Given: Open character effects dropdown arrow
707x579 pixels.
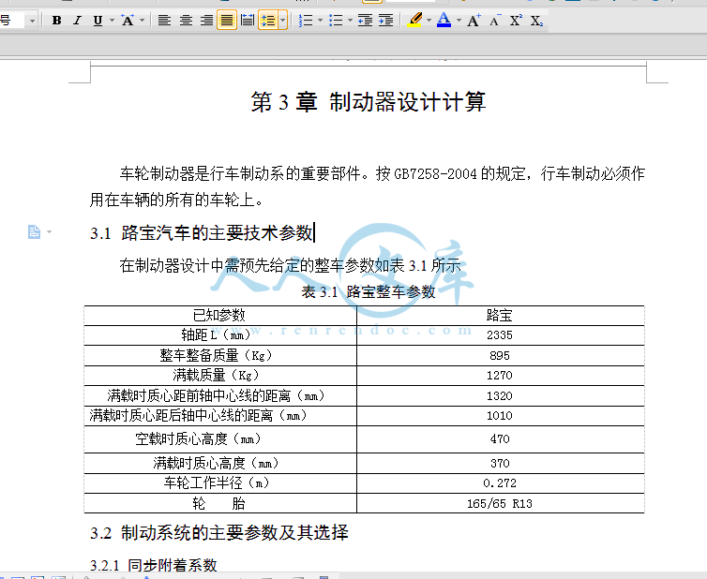Looking at the screenshot, I should click(x=142, y=21).
